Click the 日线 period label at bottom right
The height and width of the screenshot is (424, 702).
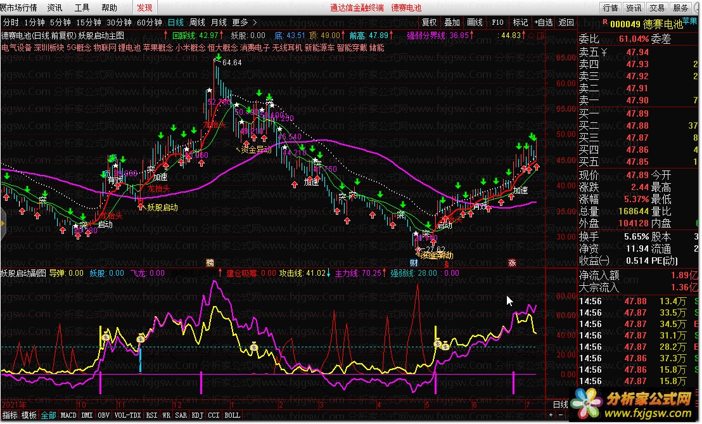point(560,405)
